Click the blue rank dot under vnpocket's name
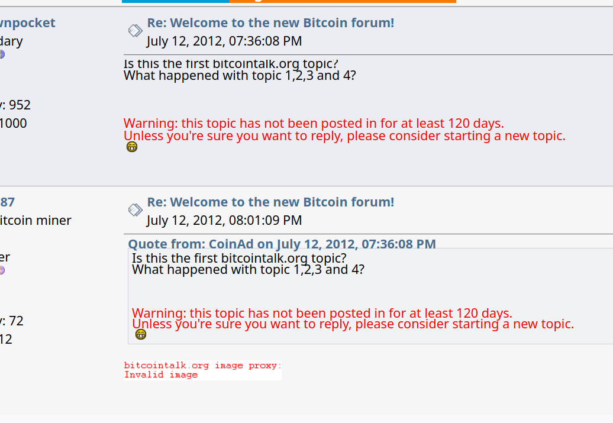The width and height of the screenshot is (613, 423). [x=2, y=54]
